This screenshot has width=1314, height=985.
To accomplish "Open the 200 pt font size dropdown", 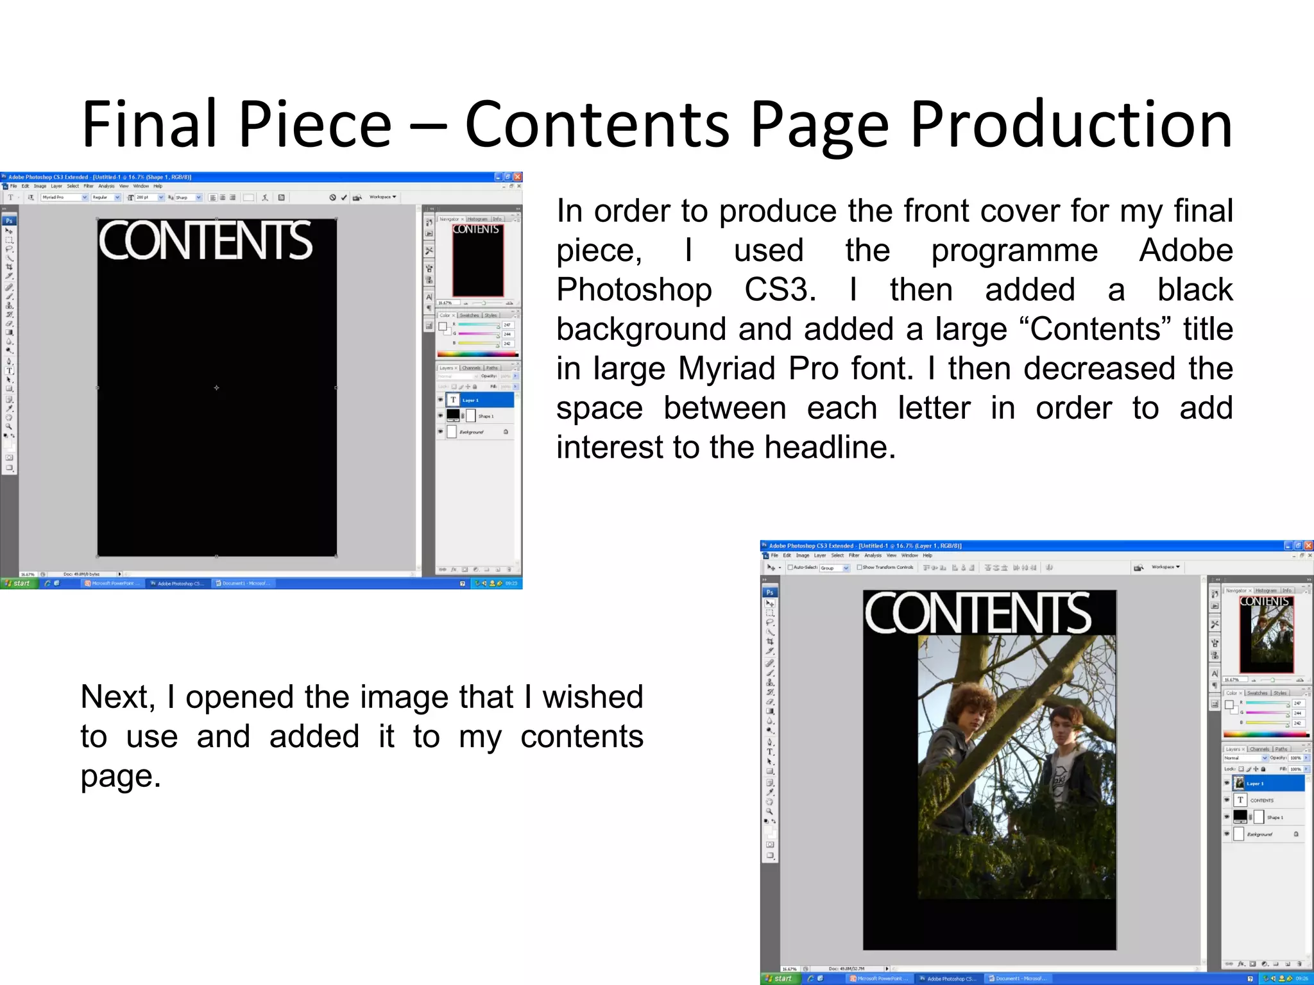I will coord(161,198).
